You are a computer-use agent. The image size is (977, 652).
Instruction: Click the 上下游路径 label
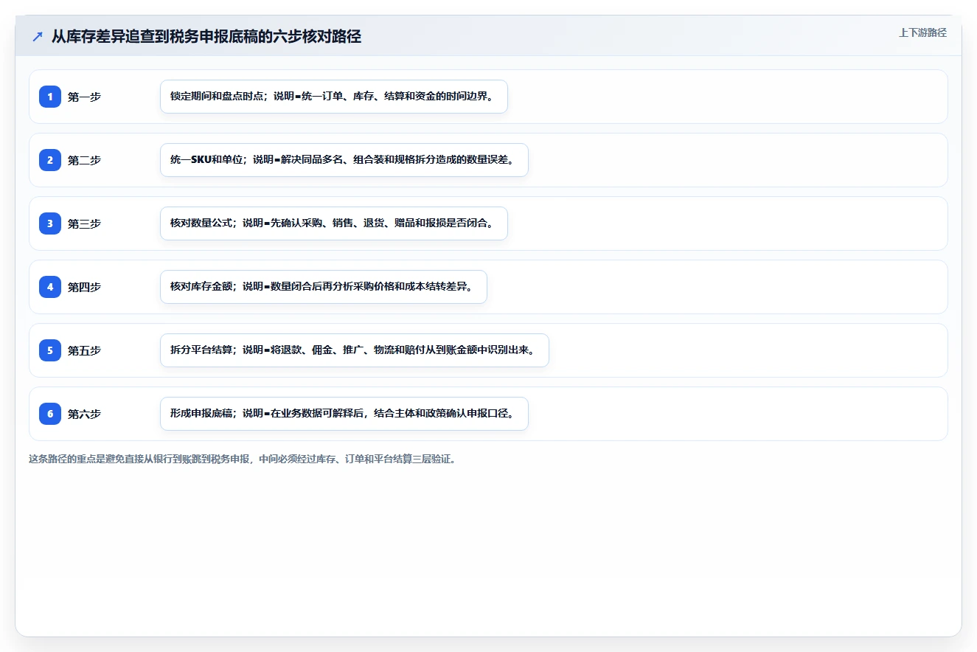922,32
